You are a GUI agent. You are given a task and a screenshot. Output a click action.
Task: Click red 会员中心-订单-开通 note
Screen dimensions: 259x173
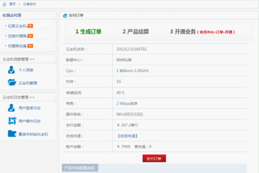216,32
